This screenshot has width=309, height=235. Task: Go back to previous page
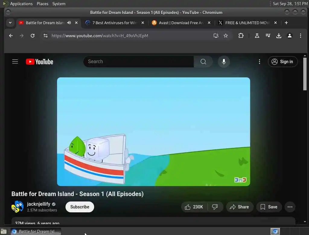coord(11,36)
